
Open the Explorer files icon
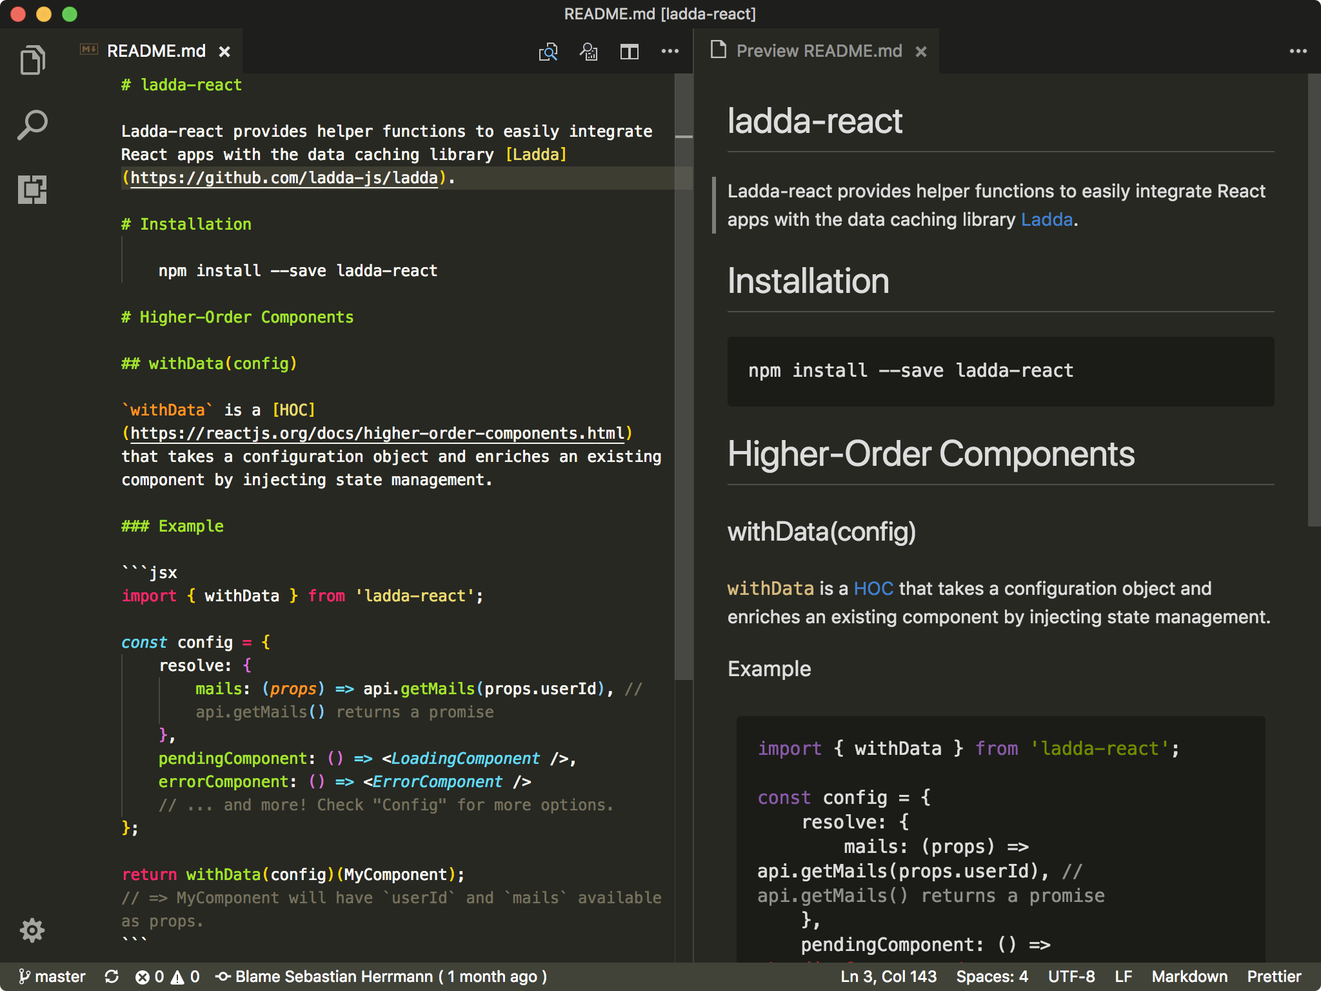point(32,61)
